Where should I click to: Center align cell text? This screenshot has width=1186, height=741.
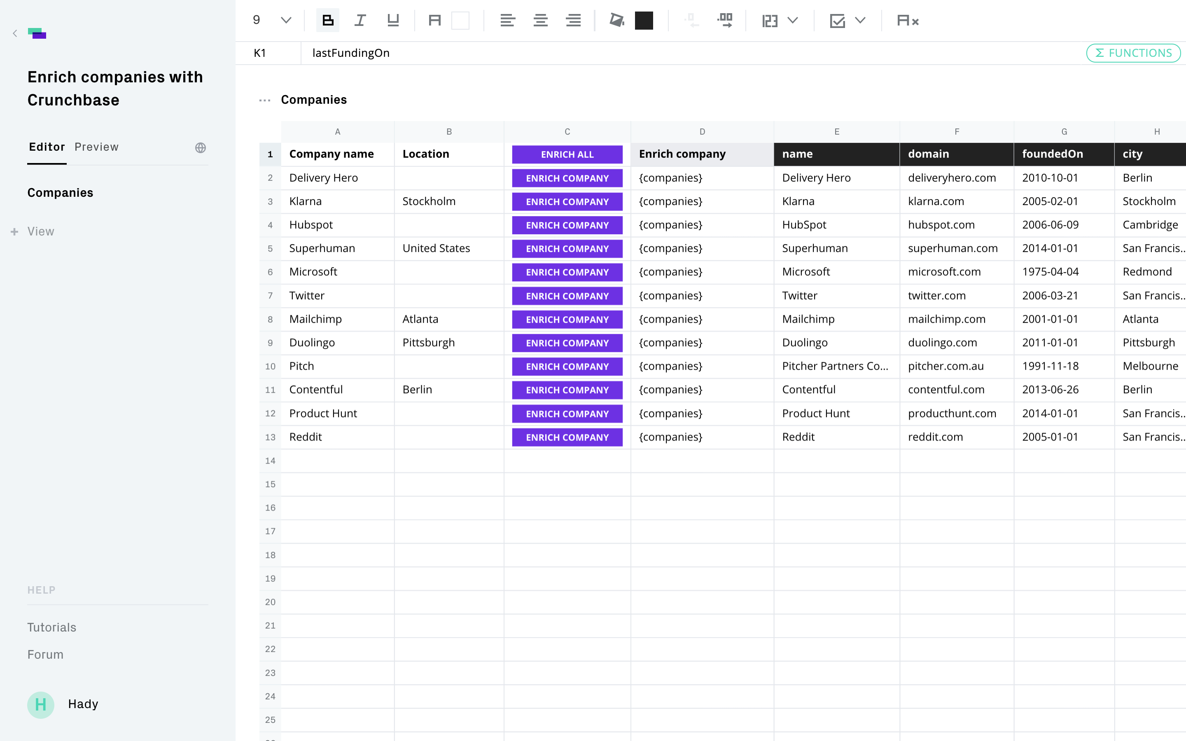(540, 21)
